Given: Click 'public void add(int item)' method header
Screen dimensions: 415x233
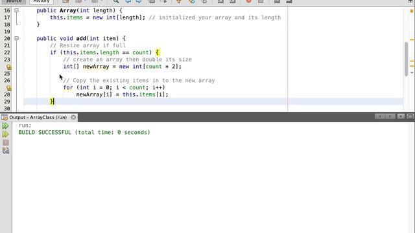Looking at the screenshot, I should tap(81, 39).
